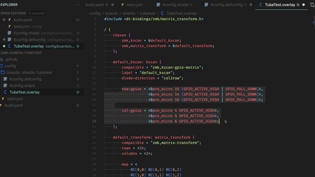Image resolution: width=315 pixels, height=177 pixels.
Task: Click the 'default_transform: matrix_transform {' line
Action: pyautogui.click(x=154, y=138)
